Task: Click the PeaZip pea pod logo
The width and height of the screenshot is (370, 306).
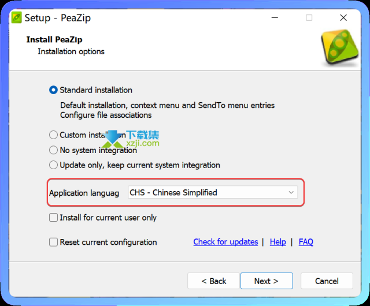Action: click(340, 47)
